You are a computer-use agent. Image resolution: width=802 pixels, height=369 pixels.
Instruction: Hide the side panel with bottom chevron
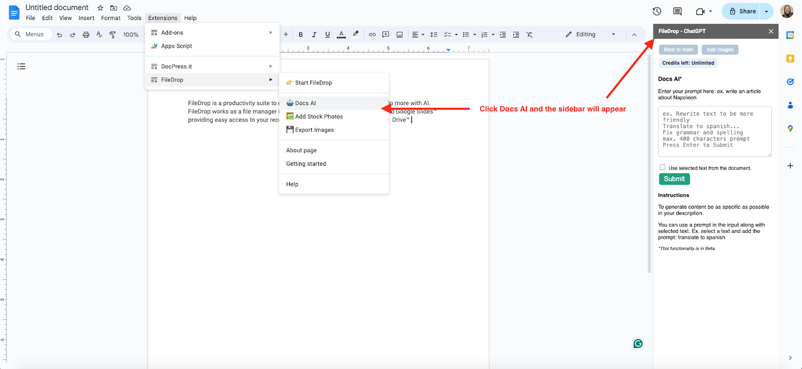[x=790, y=357]
